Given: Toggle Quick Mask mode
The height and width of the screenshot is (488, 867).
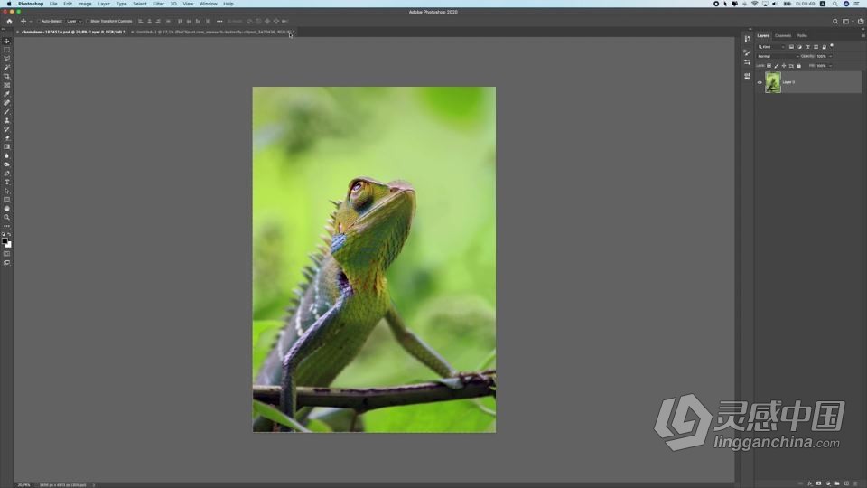Looking at the screenshot, I should click(x=6, y=254).
